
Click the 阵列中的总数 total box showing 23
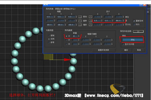138,31
